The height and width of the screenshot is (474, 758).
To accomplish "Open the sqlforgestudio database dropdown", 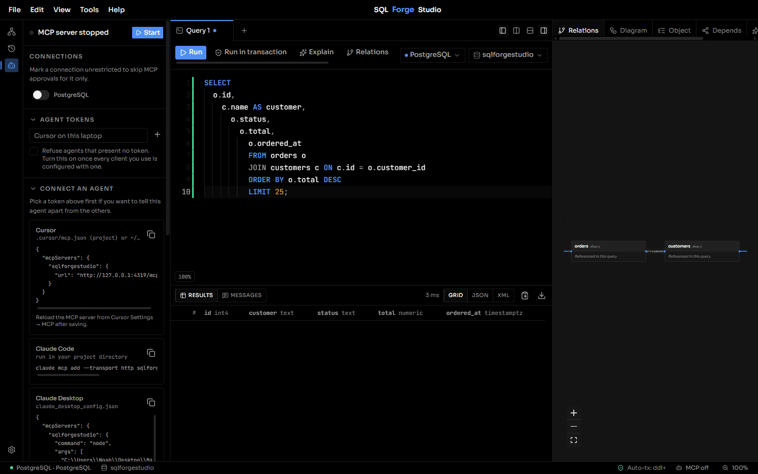I will point(507,55).
